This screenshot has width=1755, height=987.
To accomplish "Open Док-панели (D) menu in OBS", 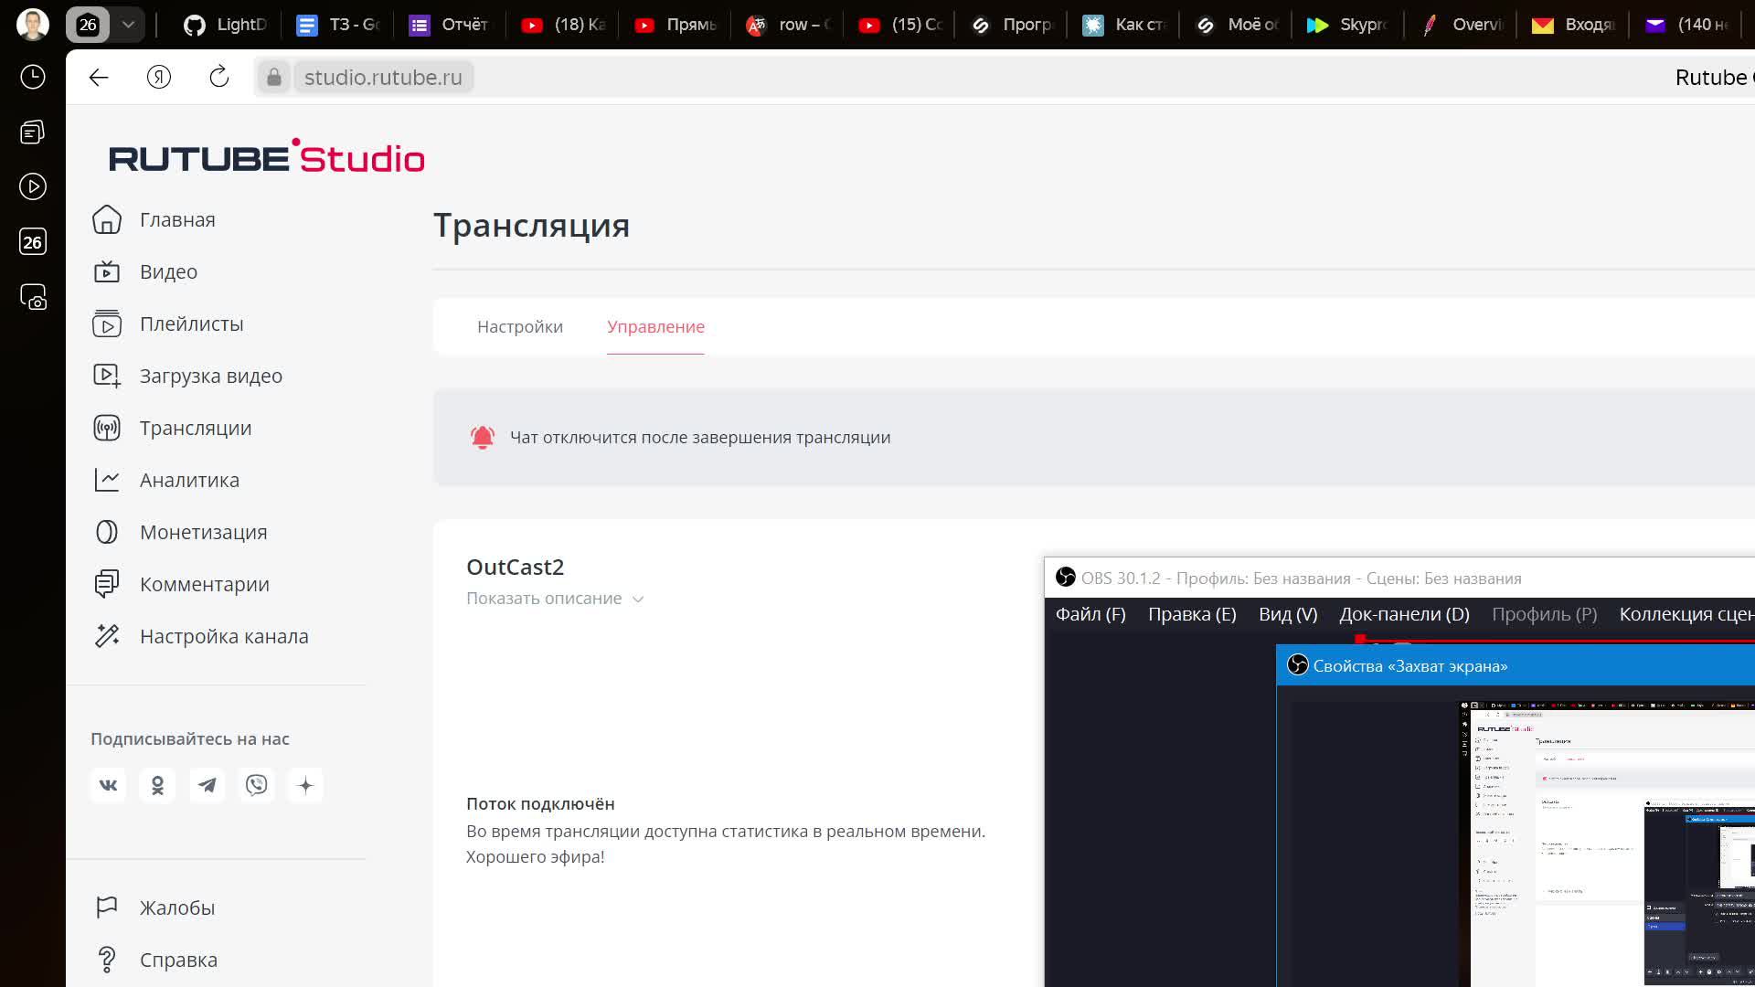I will pos(1404,614).
